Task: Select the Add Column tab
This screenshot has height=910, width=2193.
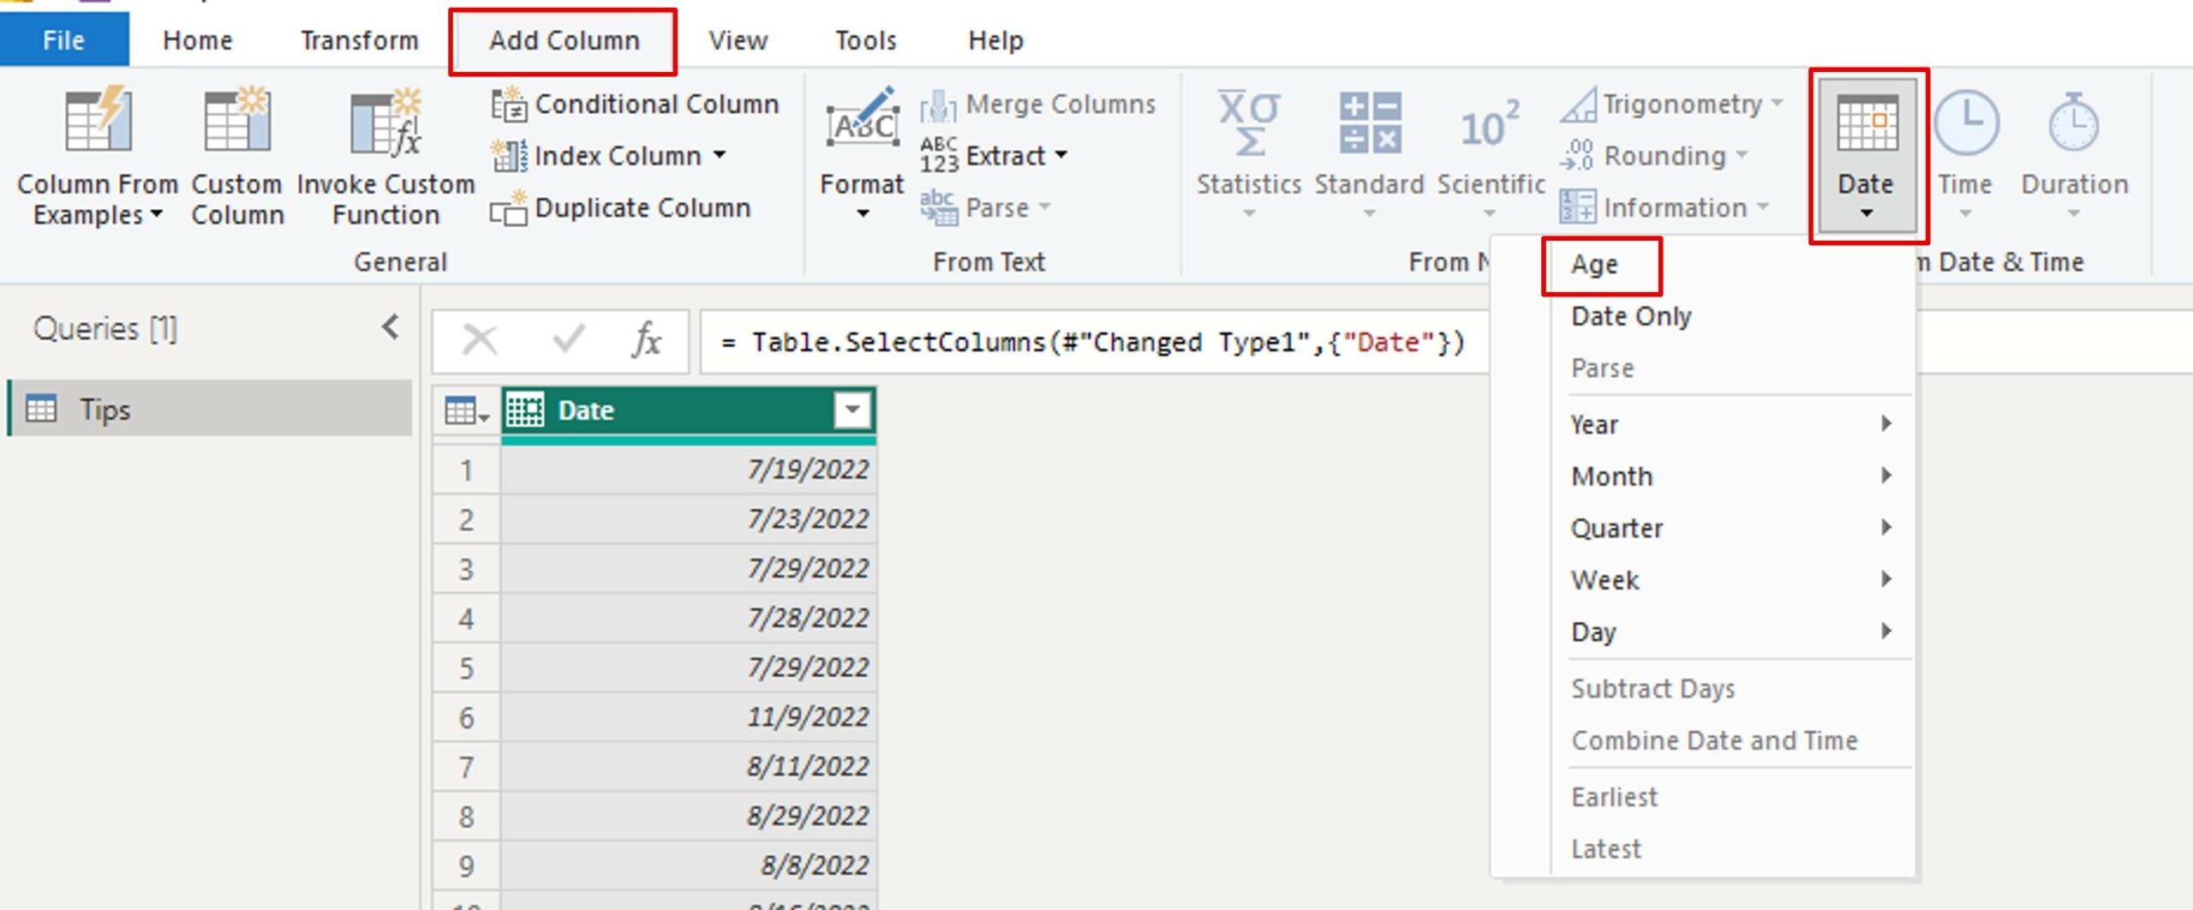Action: [x=564, y=40]
